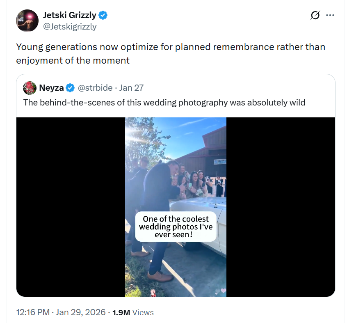Open the 12:16 PM Jan 29, 2026 timestamp
Image resolution: width=347 pixels, height=323 pixels.
[61, 312]
